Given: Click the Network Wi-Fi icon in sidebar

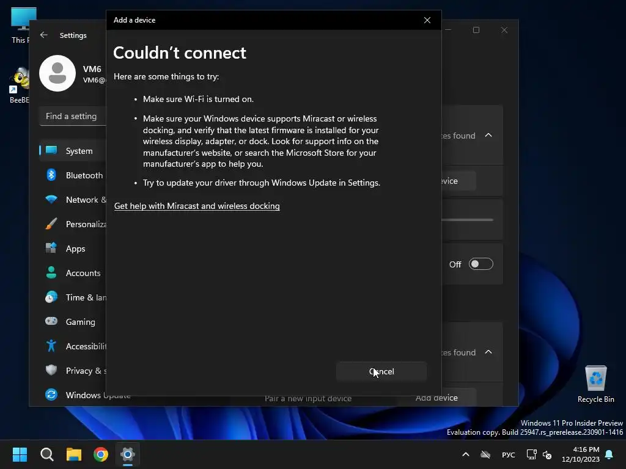Looking at the screenshot, I should 51,199.
